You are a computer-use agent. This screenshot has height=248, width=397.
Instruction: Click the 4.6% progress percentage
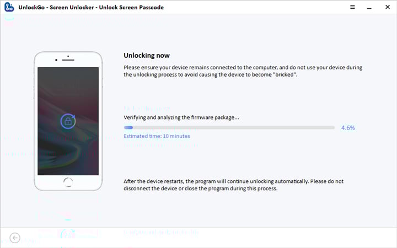(x=348, y=127)
